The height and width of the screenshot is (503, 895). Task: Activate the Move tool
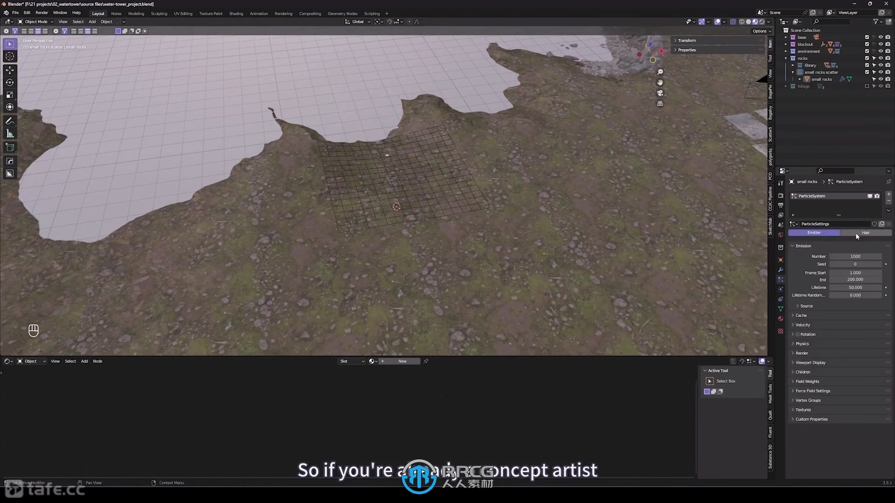10,70
